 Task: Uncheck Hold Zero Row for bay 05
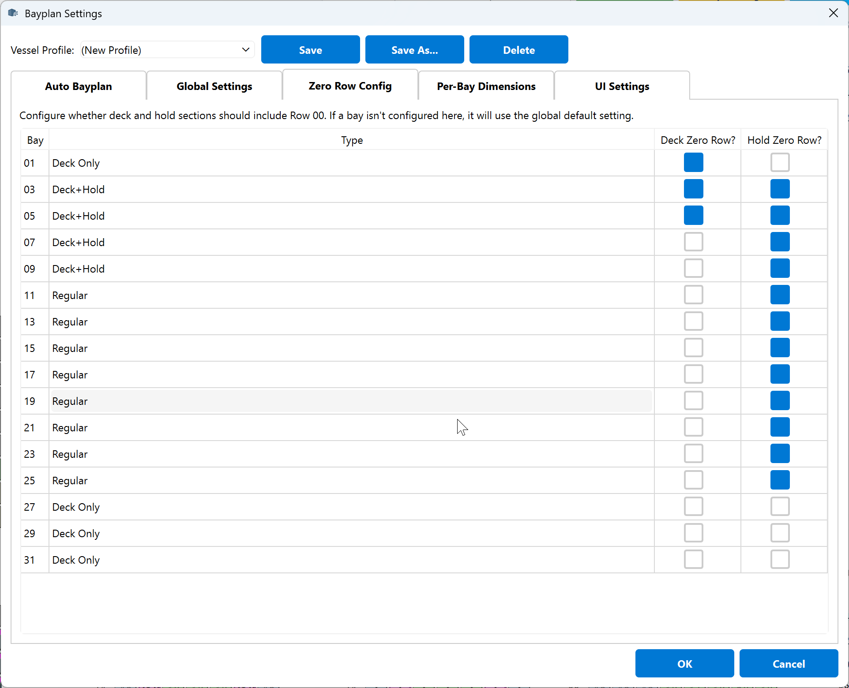pyautogui.click(x=780, y=216)
